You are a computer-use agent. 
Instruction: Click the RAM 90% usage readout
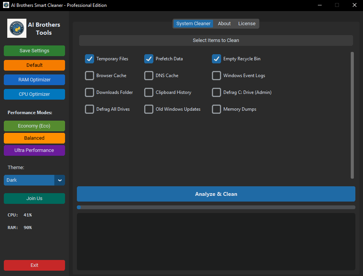tap(20, 228)
